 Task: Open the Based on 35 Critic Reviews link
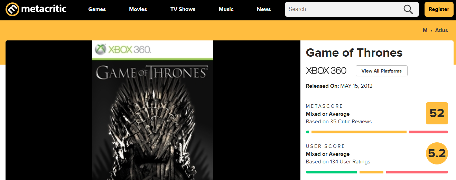coord(339,122)
